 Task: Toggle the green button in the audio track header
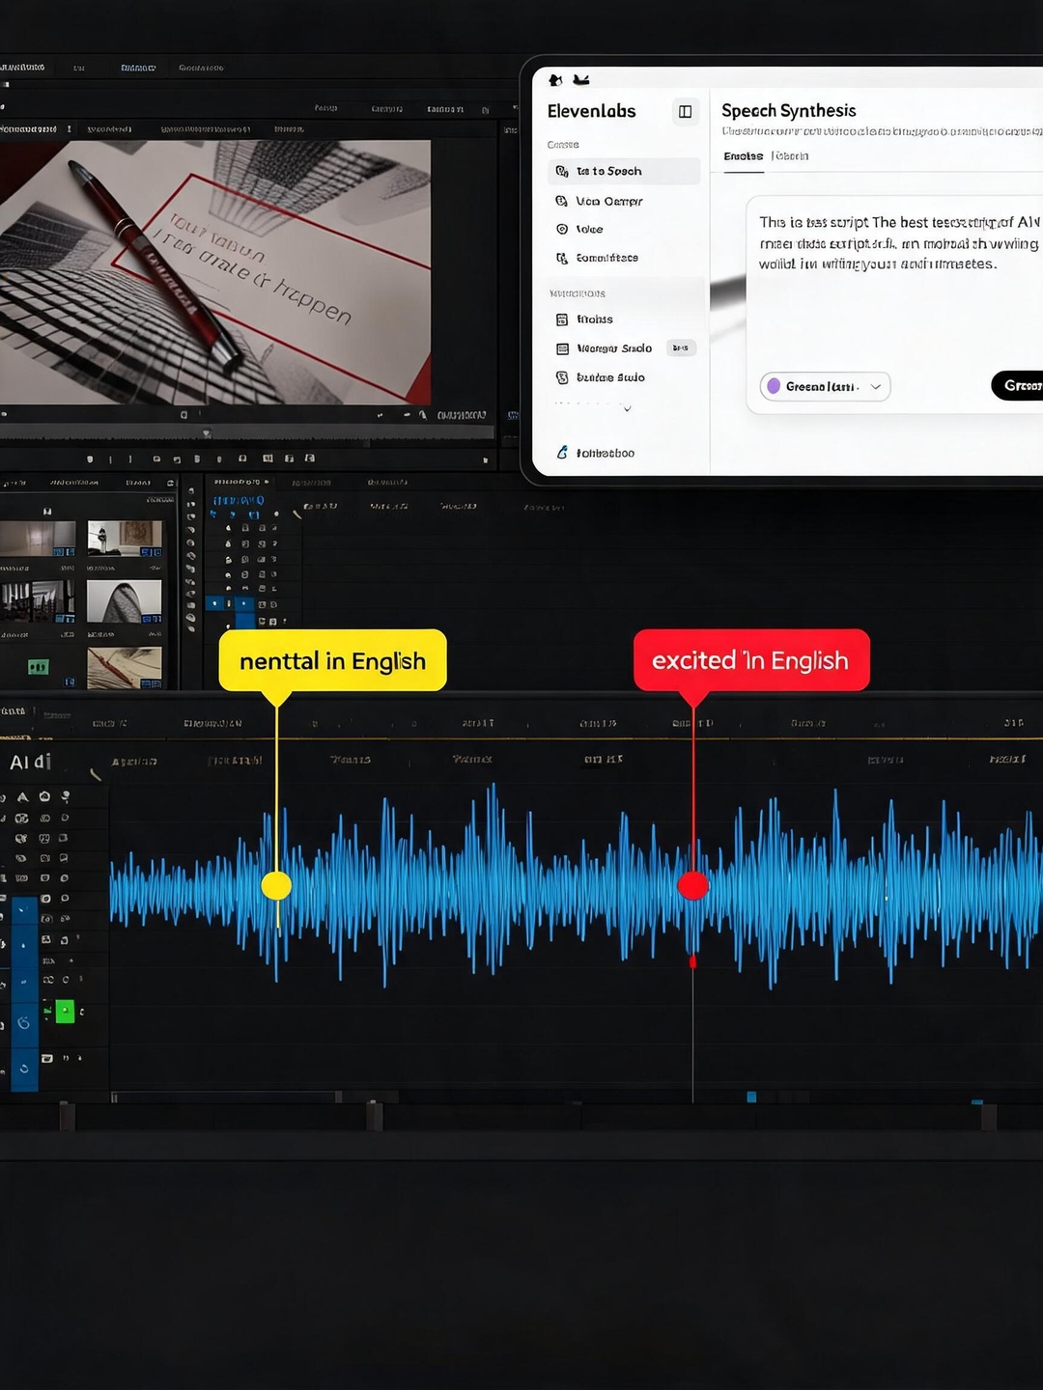coord(65,1012)
